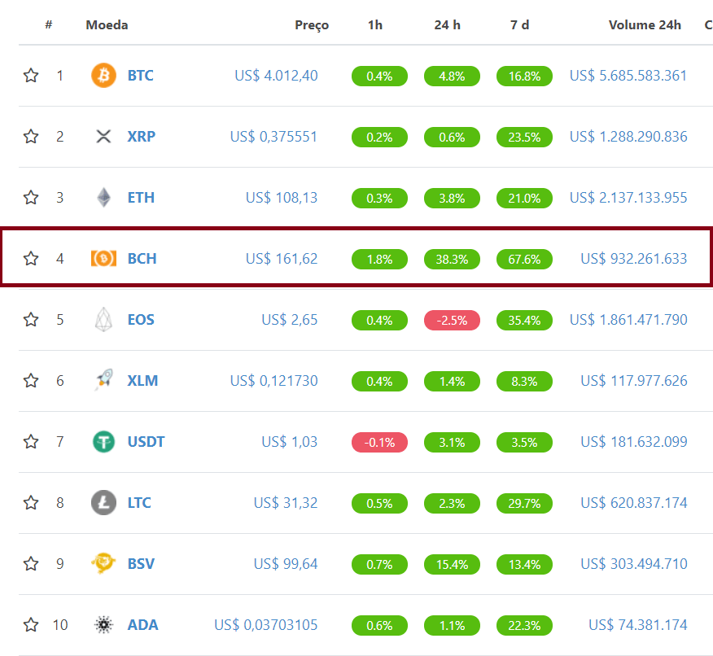Sort by Volume 24h column header
The image size is (713, 656).
[645, 24]
